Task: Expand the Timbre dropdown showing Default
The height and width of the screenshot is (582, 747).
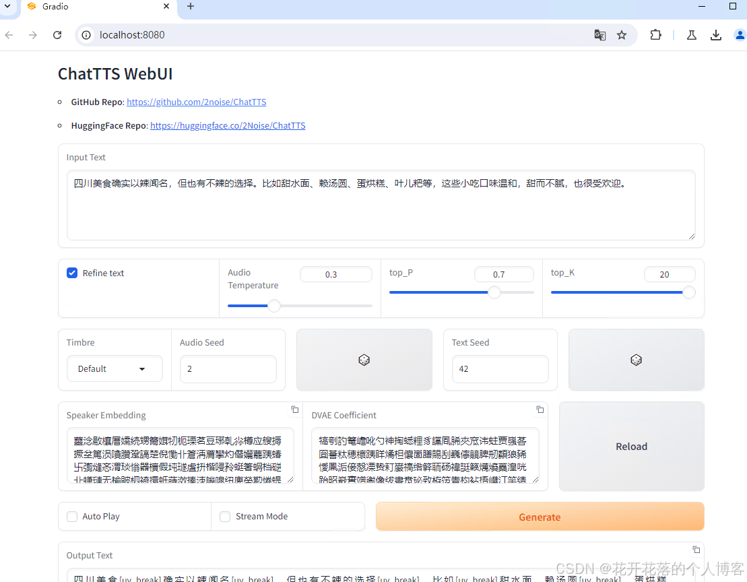Action: pos(115,368)
